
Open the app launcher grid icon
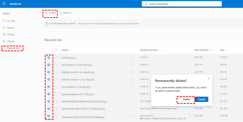[4, 4]
